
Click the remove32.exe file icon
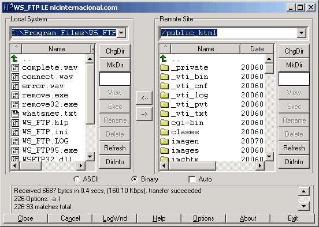click(15, 104)
